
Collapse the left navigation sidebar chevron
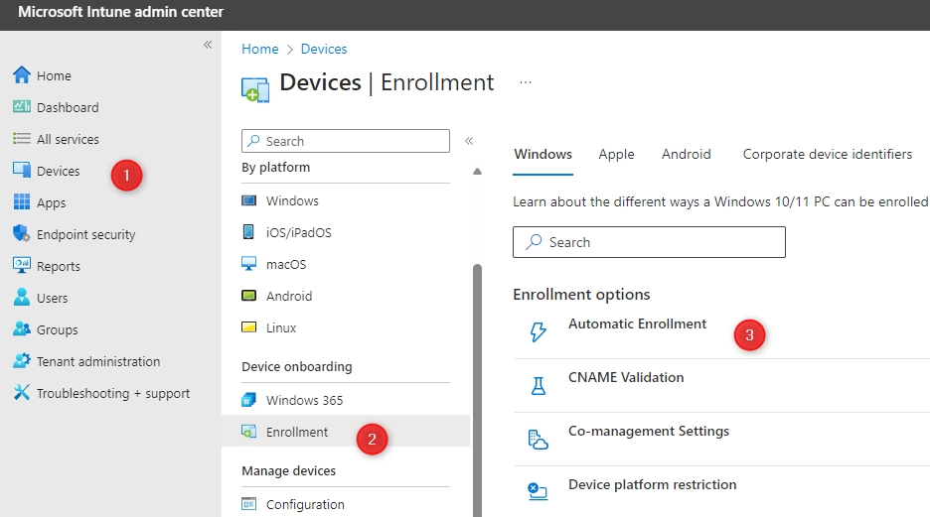click(x=208, y=45)
